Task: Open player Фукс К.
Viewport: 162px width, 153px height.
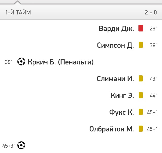Action: click(121, 112)
